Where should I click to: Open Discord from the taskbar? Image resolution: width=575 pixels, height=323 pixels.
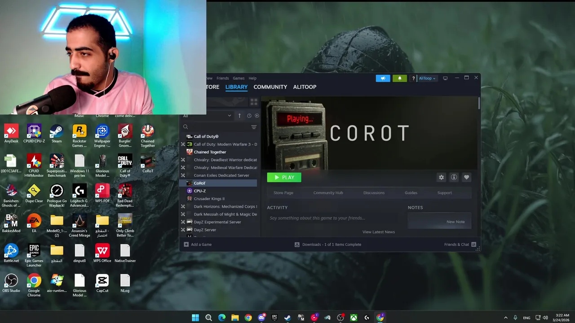pyautogui.click(x=261, y=318)
